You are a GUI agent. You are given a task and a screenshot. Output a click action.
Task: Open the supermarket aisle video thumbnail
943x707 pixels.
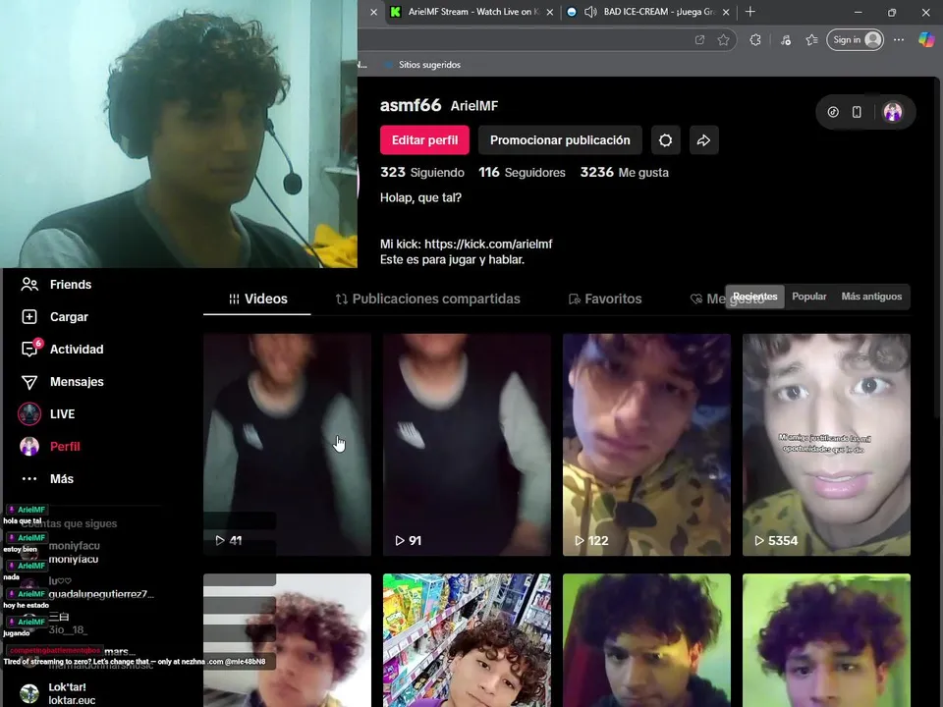click(467, 640)
